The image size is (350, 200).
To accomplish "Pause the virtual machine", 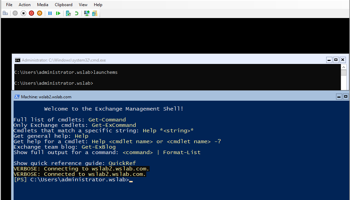I will (50, 13).
